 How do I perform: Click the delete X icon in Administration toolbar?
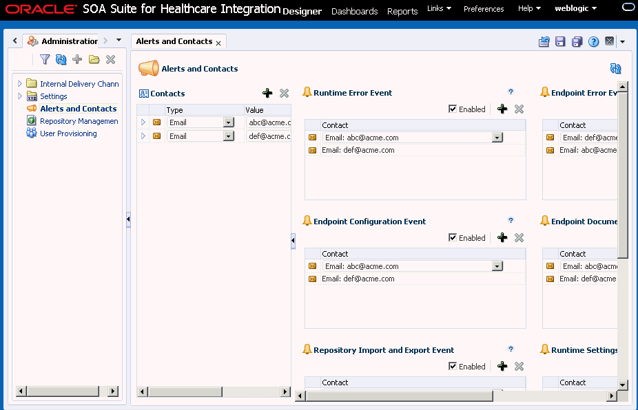(111, 60)
